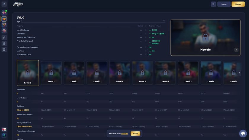
Task: Click the search magnifier icon
Action: pyautogui.click(x=213, y=4)
